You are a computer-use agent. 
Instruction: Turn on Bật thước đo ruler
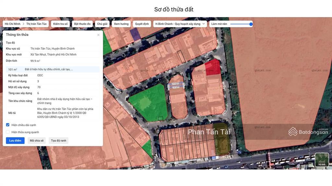point(82,24)
